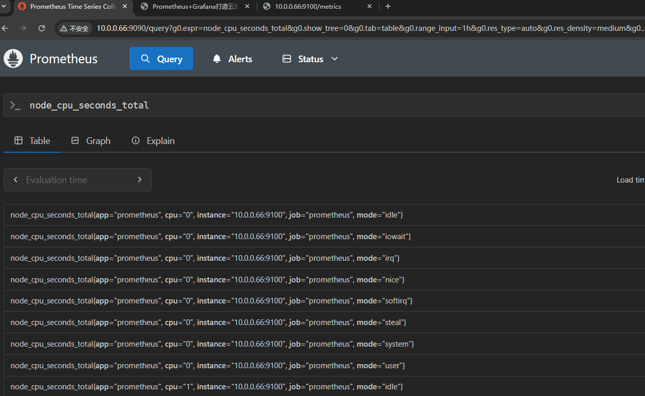Switch to the Prometheus+Grafana browser tab

(x=195, y=6)
